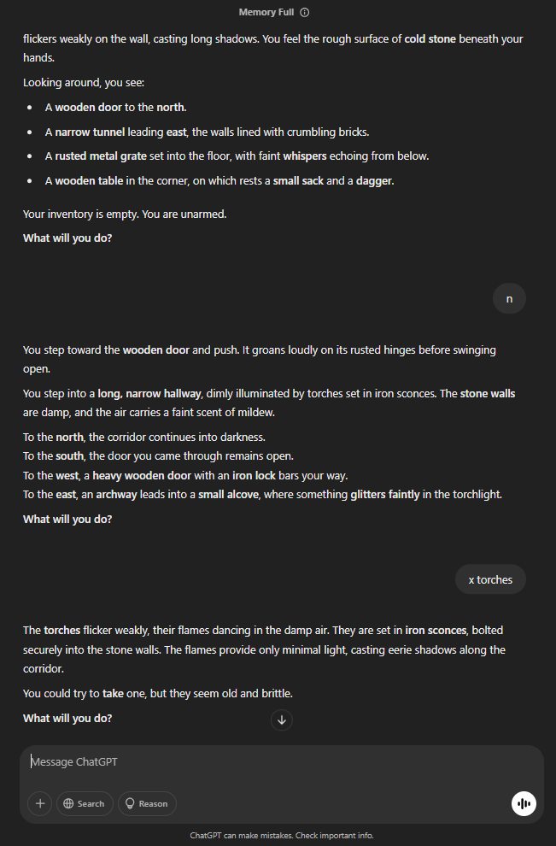
Task: Click the user message bubble "n"
Action: point(509,298)
